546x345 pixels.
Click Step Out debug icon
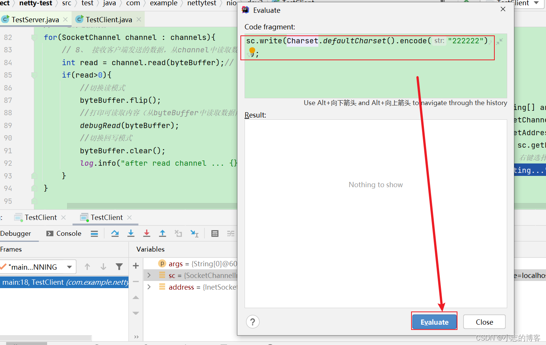[162, 234]
